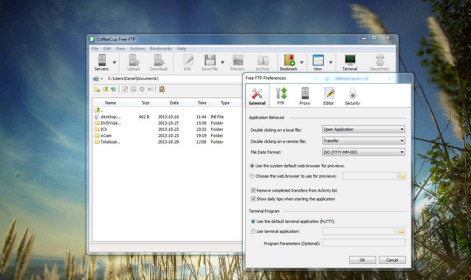
Task: Click the computer drive icon beside path
Action: tap(96, 78)
